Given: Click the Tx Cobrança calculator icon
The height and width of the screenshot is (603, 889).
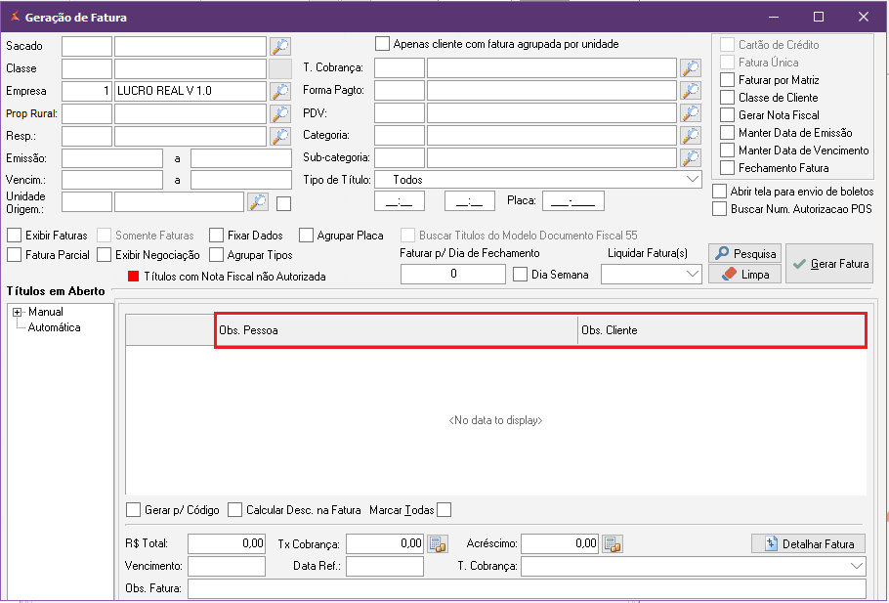Looking at the screenshot, I should click(437, 544).
